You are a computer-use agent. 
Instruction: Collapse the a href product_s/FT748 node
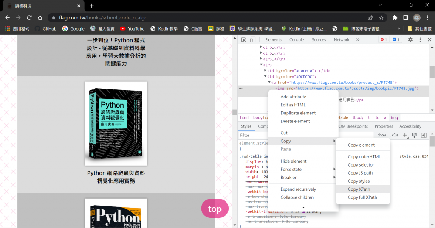(x=269, y=82)
